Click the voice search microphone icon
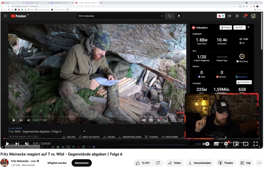The image size is (264, 169). pos(179,16)
